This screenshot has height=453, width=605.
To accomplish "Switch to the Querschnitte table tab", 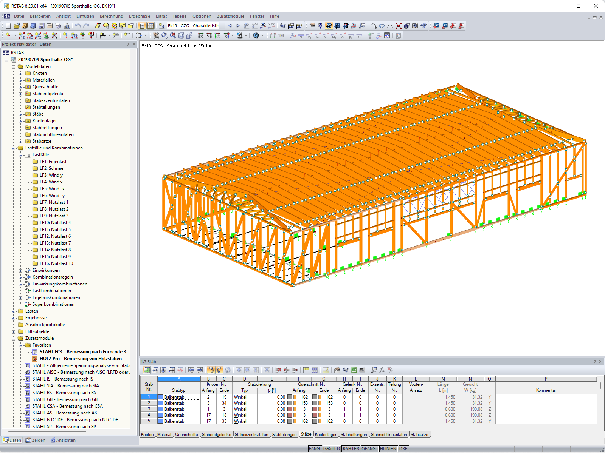I will pos(186,435).
